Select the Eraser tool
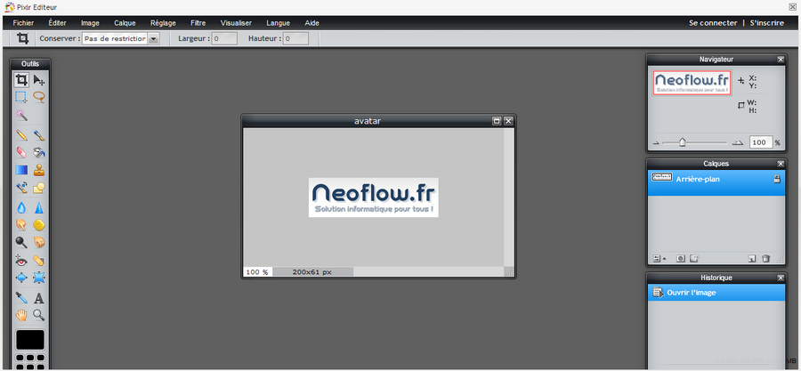The width and height of the screenshot is (801, 371). [x=21, y=152]
